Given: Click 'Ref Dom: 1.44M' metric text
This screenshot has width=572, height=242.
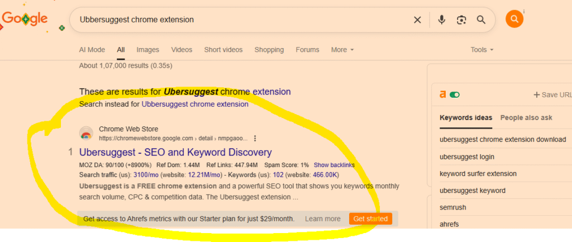Looking at the screenshot, I should [x=178, y=165].
